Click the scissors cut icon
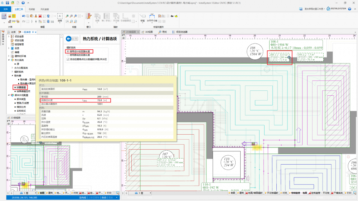 [35, 16]
